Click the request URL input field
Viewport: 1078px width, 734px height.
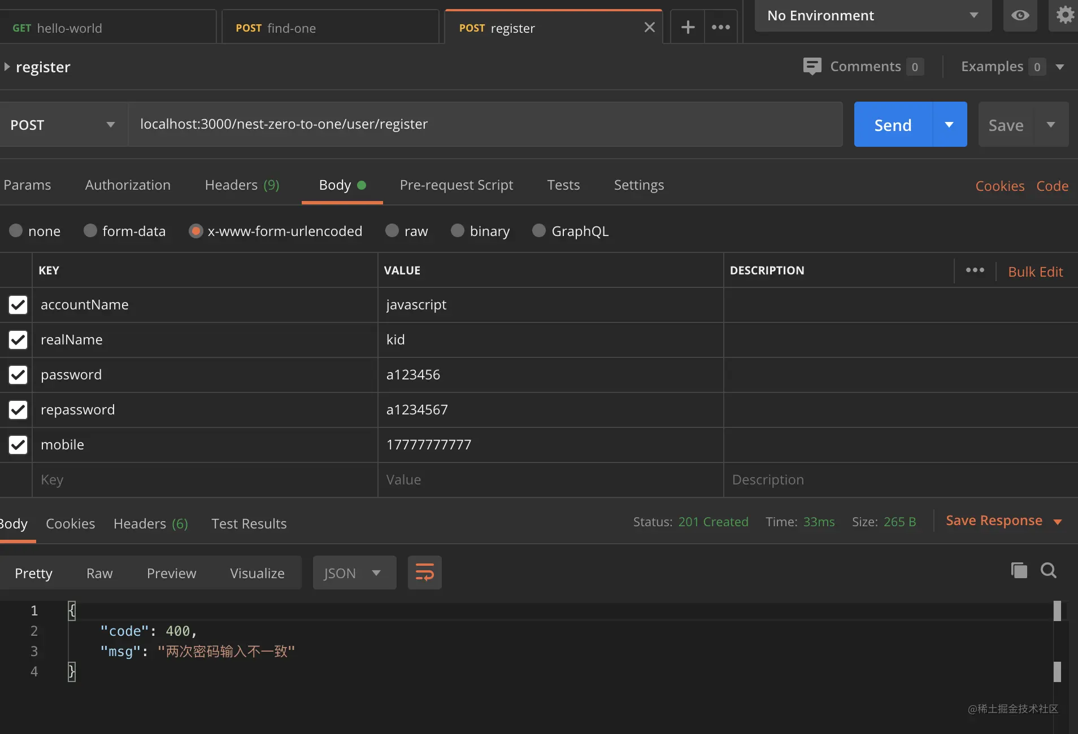[x=485, y=124]
